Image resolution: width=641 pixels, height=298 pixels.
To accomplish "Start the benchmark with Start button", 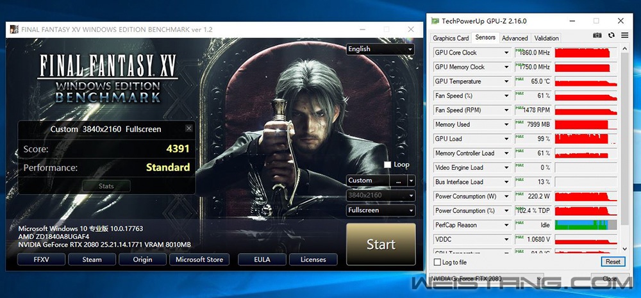I will coord(381,244).
